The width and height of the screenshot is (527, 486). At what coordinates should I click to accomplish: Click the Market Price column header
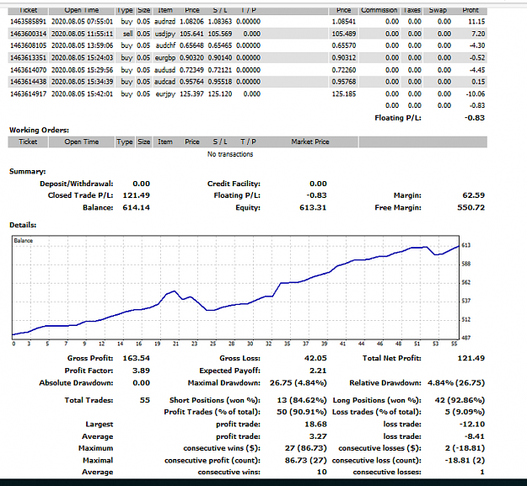pyautogui.click(x=310, y=142)
